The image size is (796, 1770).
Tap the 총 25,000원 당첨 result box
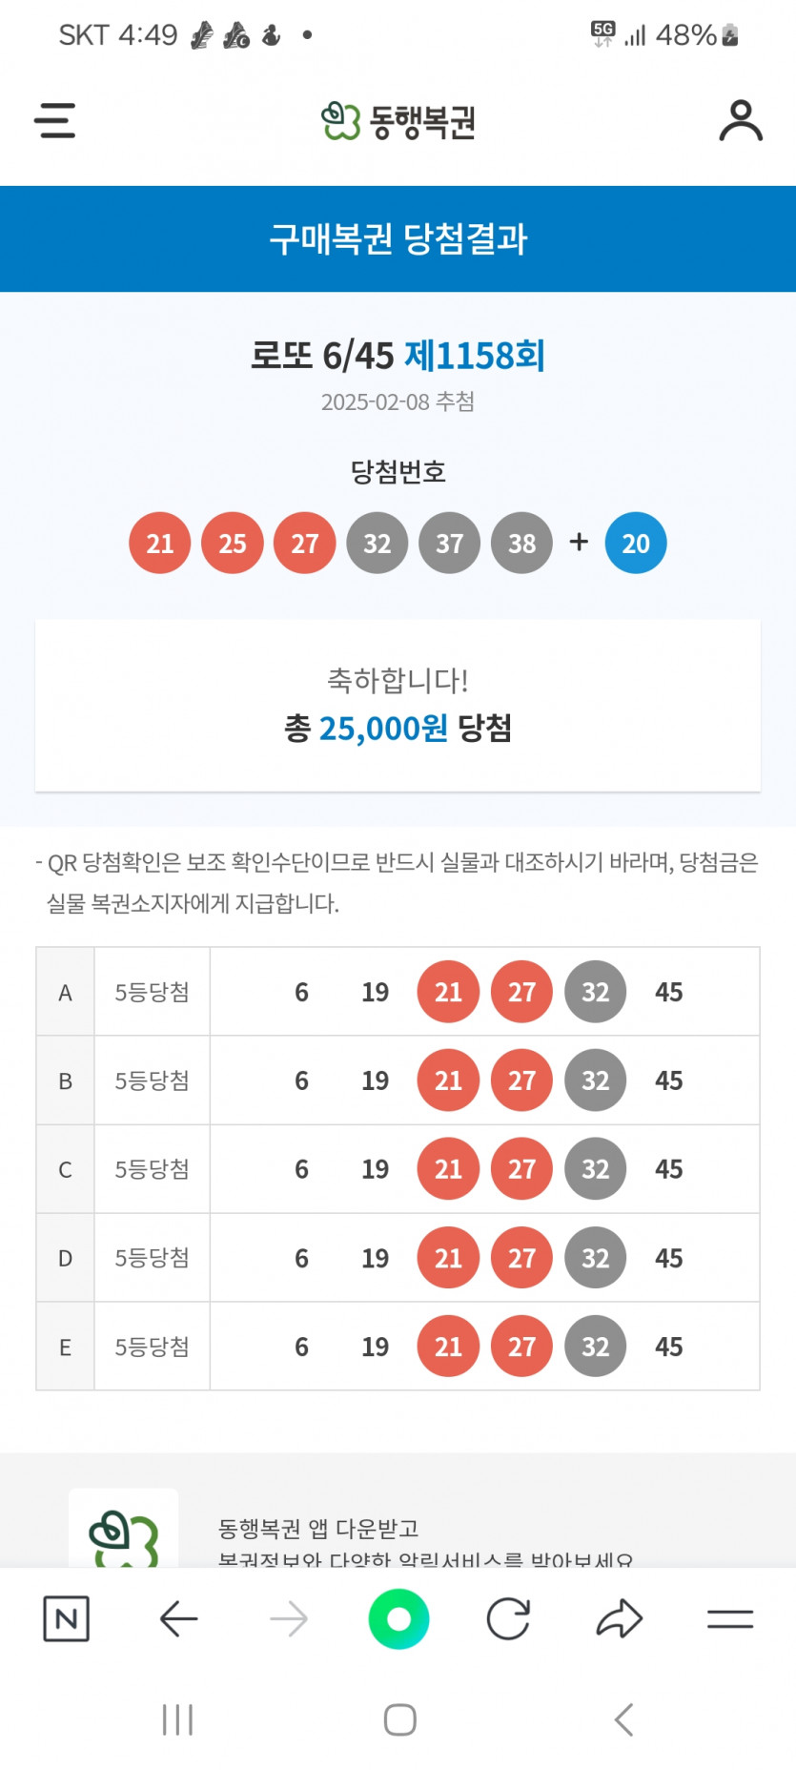(398, 706)
